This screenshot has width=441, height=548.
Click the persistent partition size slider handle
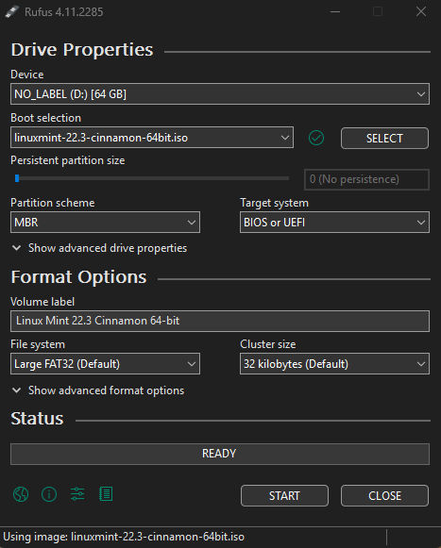[17, 178]
